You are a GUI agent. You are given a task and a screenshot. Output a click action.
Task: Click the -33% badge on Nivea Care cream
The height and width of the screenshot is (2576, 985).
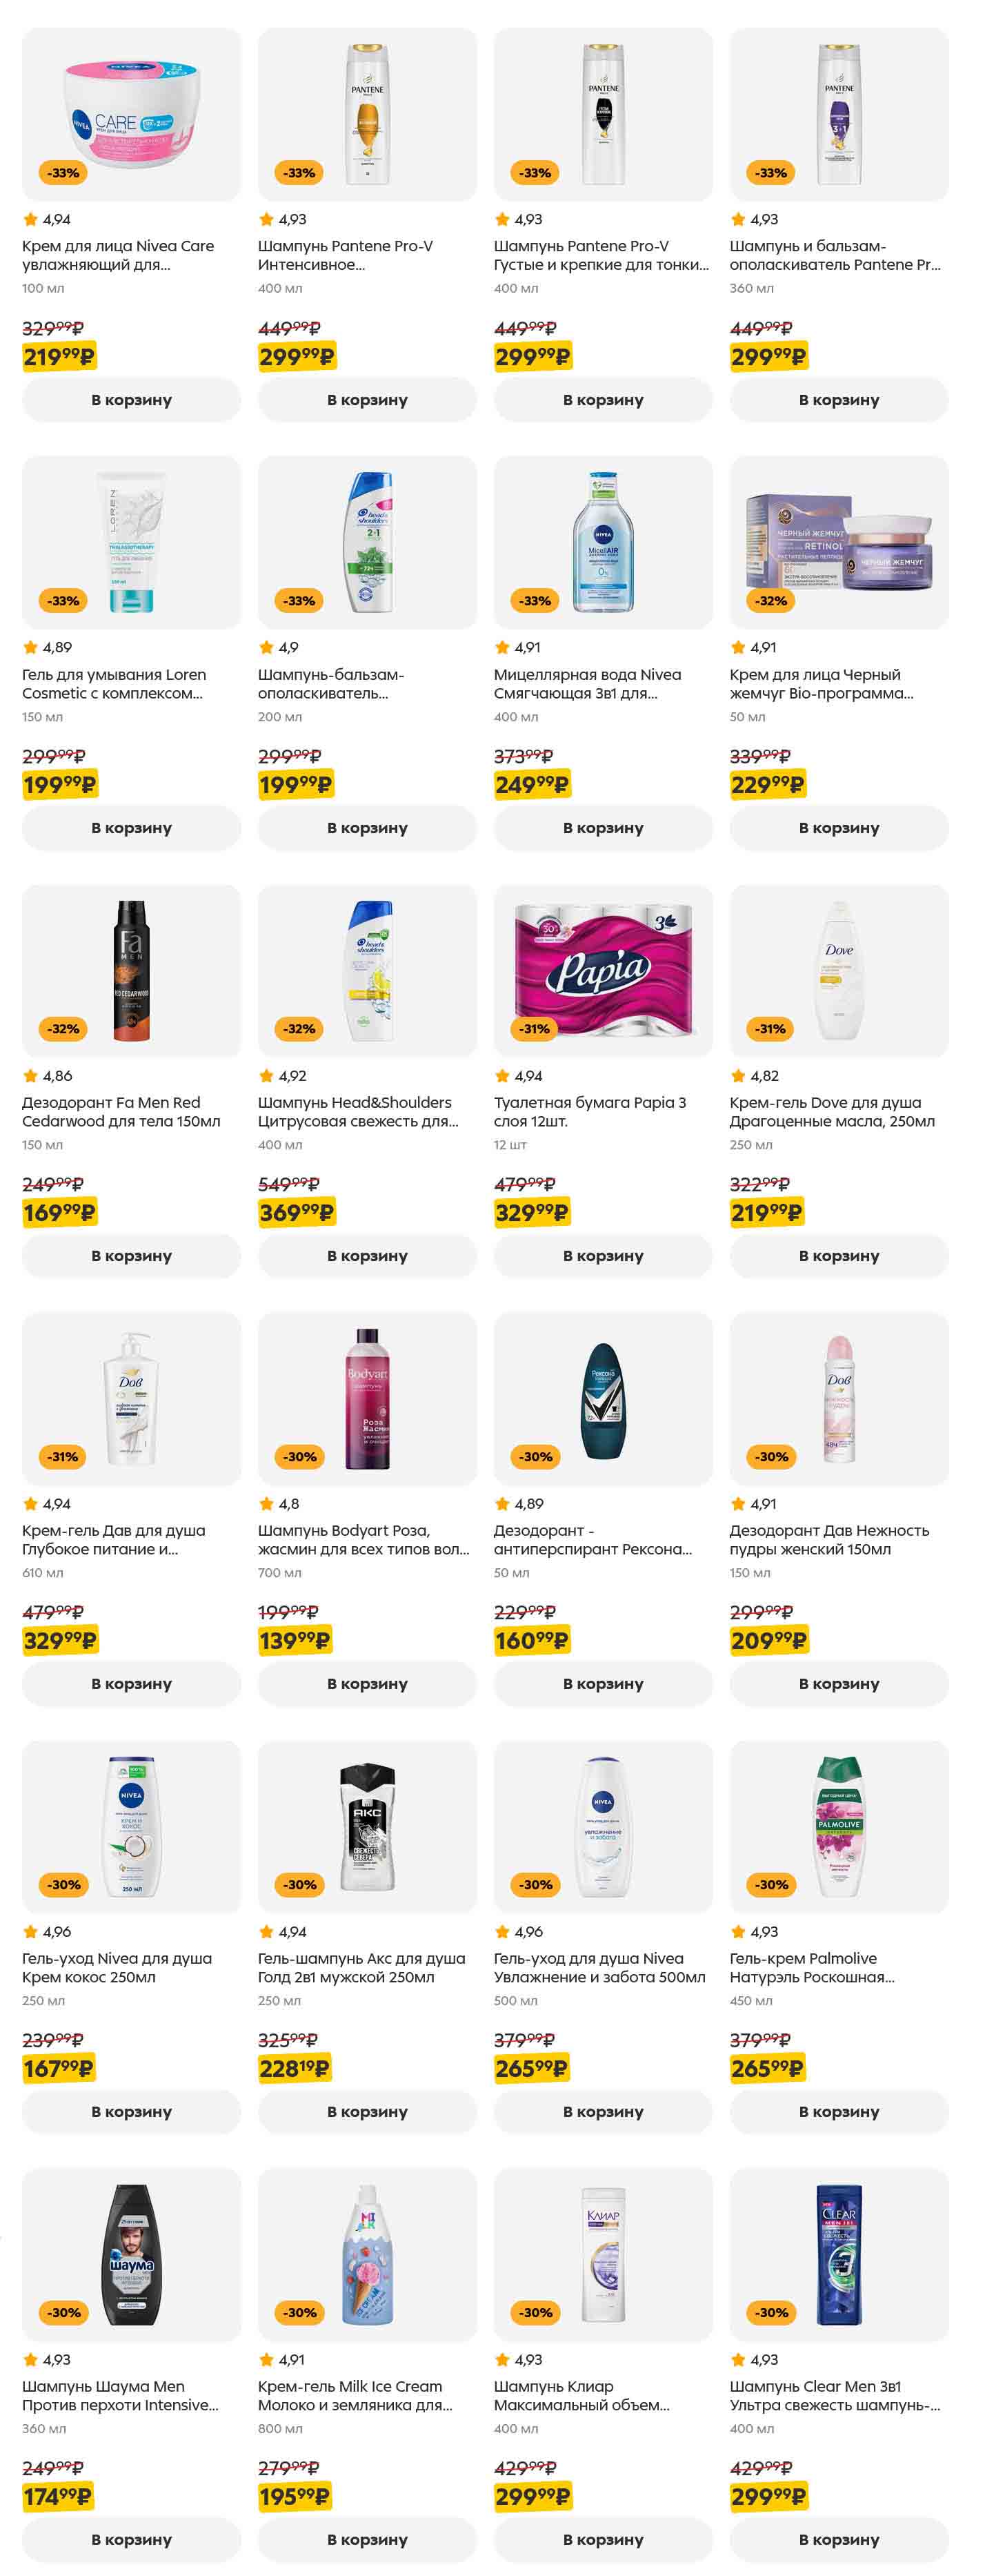(x=63, y=173)
